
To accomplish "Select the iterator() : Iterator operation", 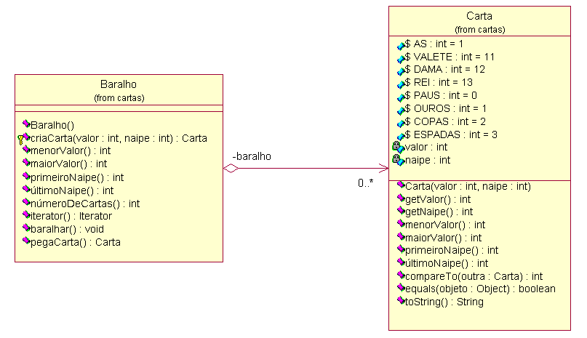I will [x=71, y=216].
